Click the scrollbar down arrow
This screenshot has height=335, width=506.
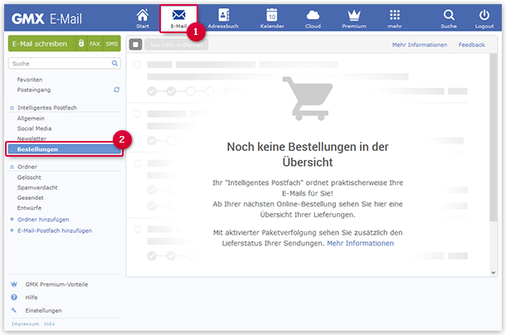493,272
